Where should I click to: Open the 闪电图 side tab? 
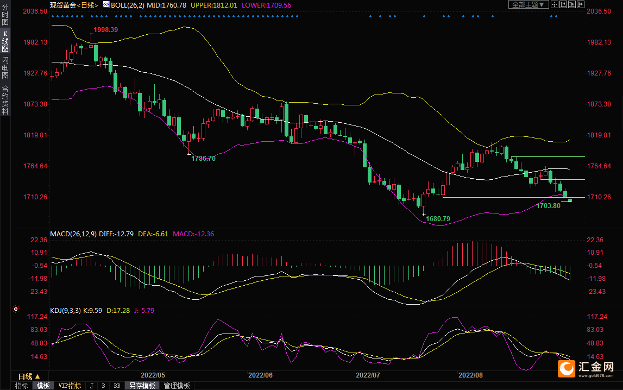click(5, 68)
